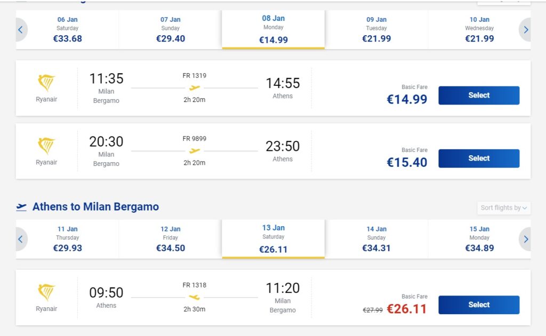Viewport: 546px width, 336px height.
Task: Select the €14.99 flight at 11:35
Action: (x=478, y=95)
